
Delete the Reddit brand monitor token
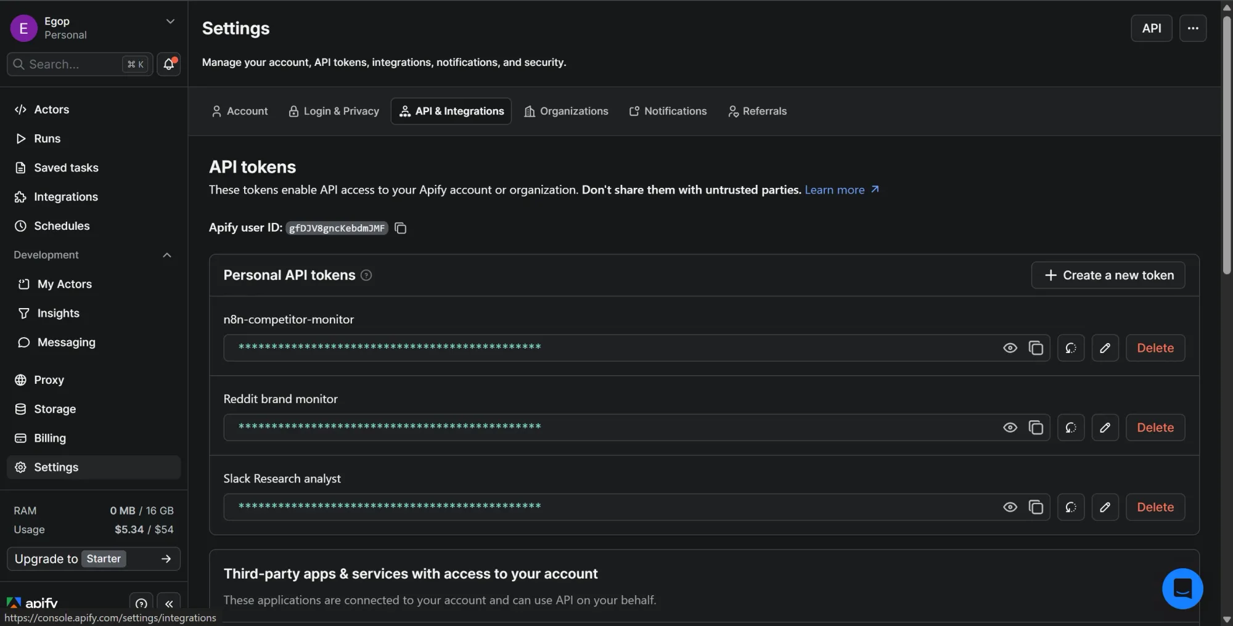pos(1155,428)
